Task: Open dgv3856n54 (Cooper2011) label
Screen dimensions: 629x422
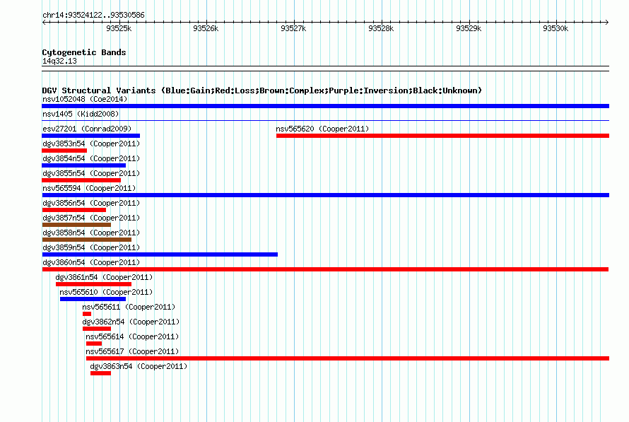Action: point(91,203)
